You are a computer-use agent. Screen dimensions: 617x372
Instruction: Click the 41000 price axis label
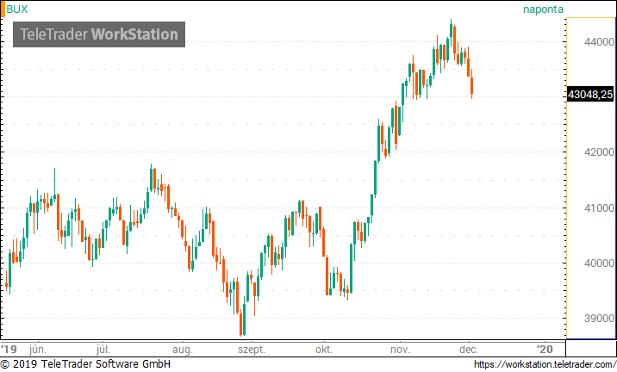click(599, 208)
